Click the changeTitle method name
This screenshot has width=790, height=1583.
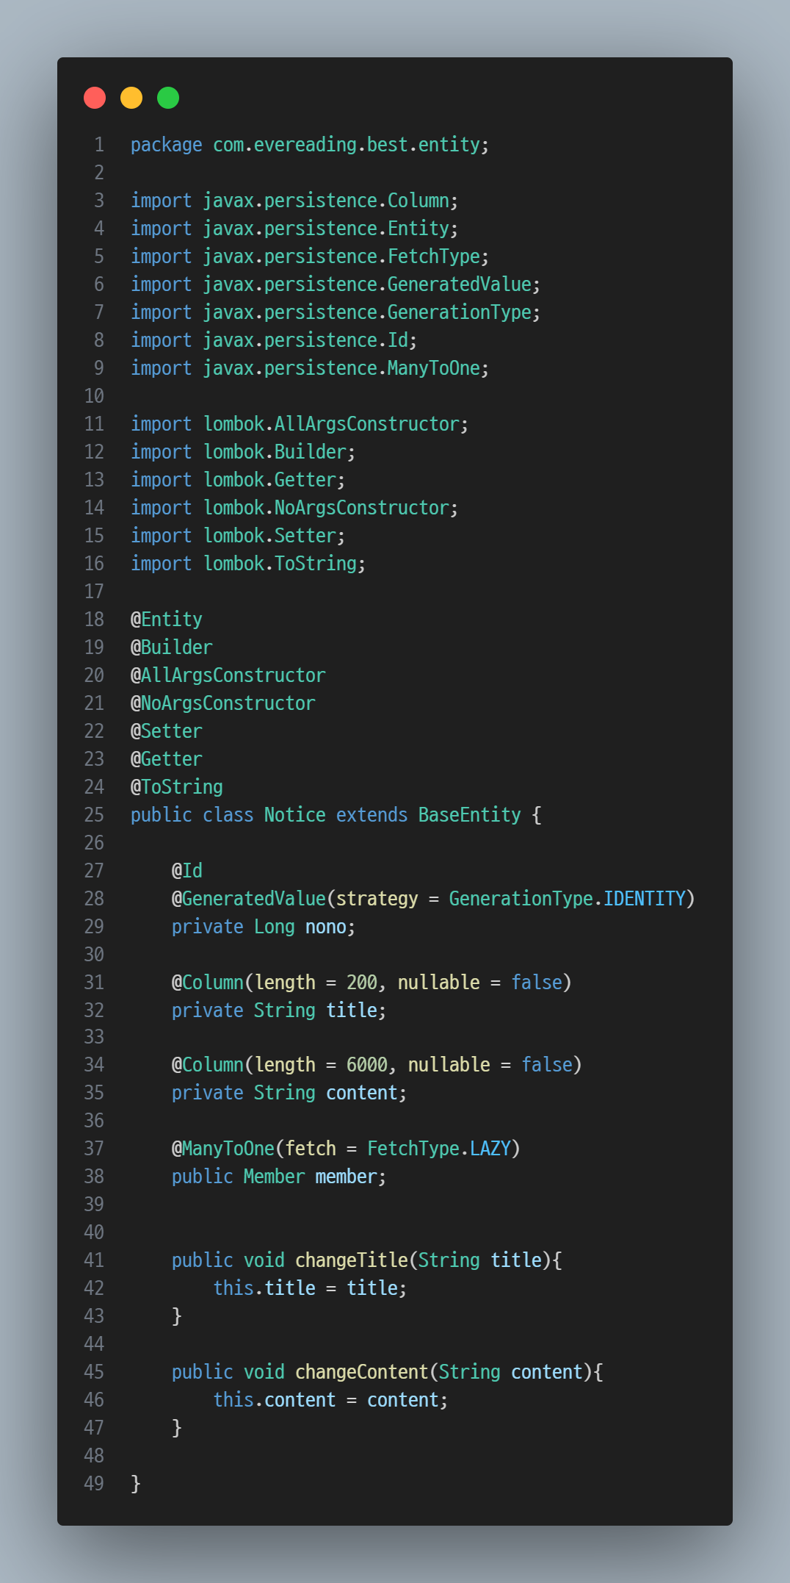click(x=352, y=1260)
